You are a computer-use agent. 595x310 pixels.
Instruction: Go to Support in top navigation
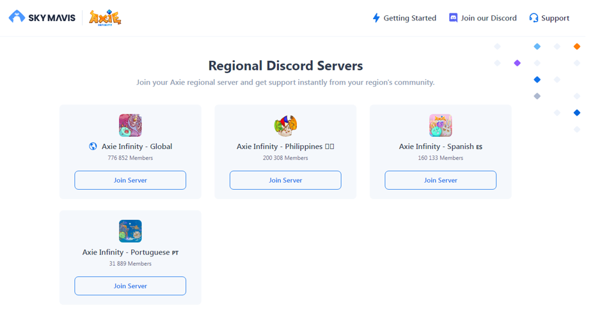(x=555, y=18)
